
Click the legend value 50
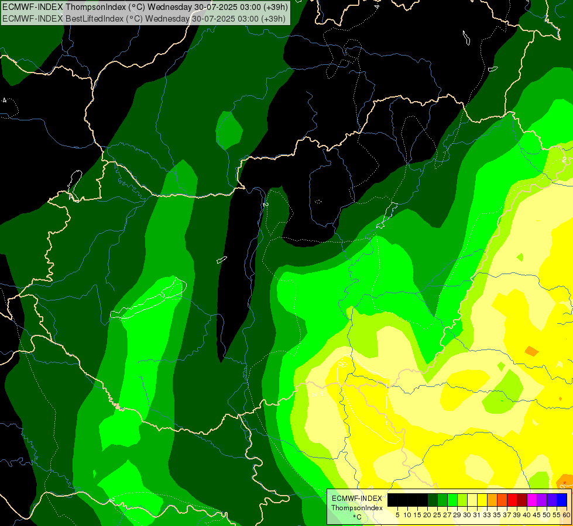[x=547, y=515]
